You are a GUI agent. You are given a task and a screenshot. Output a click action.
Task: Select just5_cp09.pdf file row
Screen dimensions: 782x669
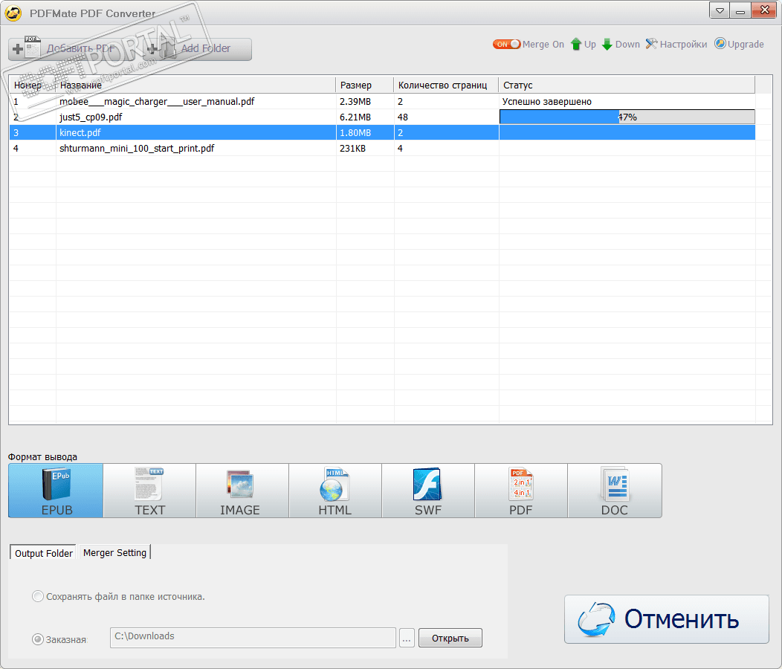click(382, 117)
